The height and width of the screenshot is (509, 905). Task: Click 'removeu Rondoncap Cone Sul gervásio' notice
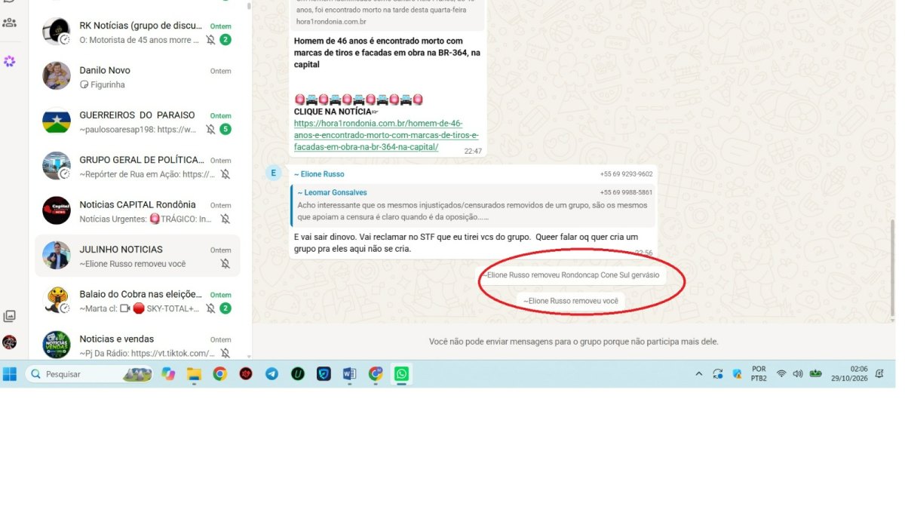coord(573,275)
